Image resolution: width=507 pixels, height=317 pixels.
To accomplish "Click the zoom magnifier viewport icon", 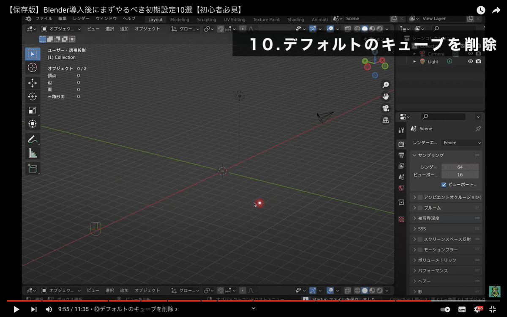I will click(386, 85).
